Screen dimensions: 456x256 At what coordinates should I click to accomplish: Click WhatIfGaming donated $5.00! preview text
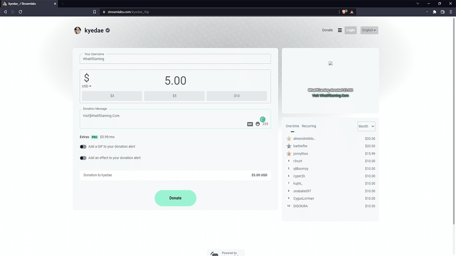(331, 90)
